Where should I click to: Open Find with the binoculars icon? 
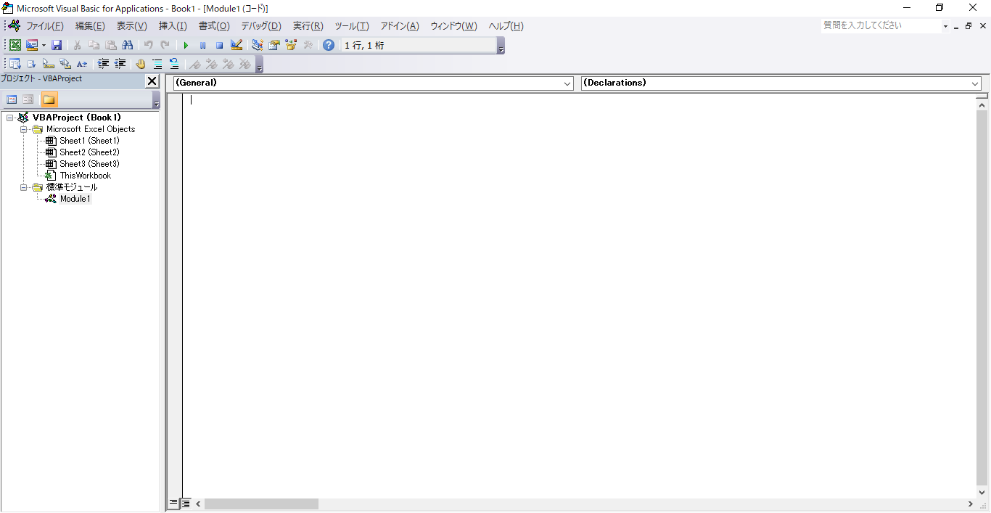point(127,45)
